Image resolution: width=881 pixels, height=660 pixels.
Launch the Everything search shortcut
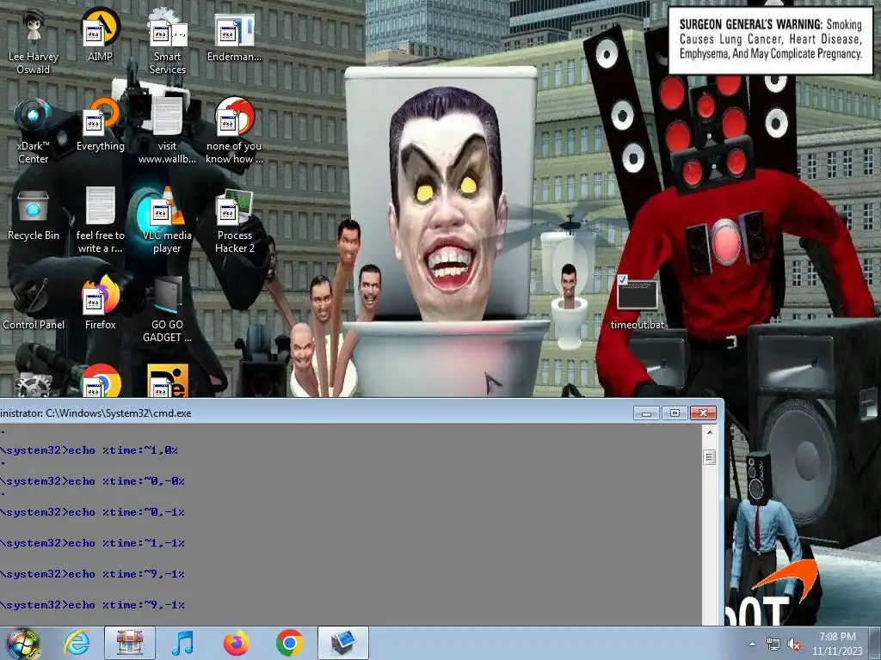tap(100, 125)
